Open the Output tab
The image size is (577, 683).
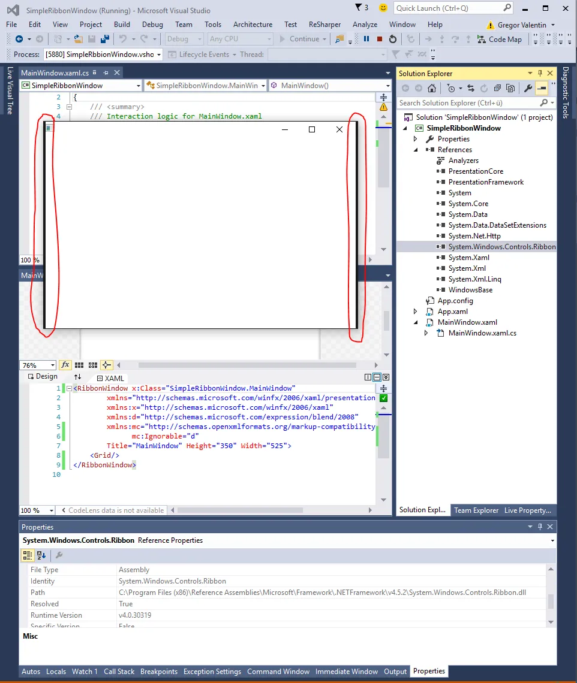(x=395, y=671)
